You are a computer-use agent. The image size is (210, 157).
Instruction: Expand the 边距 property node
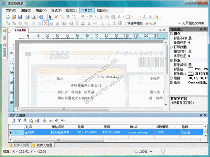point(171,78)
